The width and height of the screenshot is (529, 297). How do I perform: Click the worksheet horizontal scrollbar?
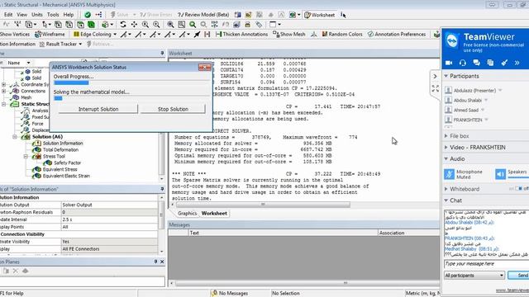(263, 205)
